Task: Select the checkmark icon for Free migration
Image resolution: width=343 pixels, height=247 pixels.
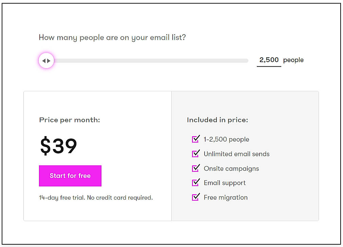Action: (195, 197)
